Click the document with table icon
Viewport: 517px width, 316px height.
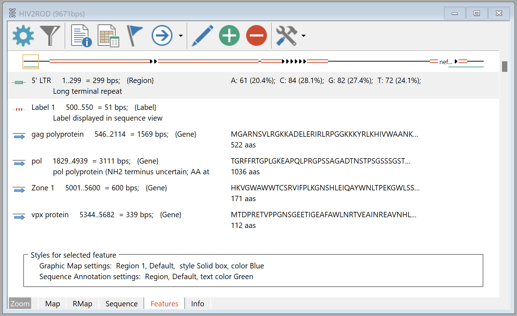(108, 35)
